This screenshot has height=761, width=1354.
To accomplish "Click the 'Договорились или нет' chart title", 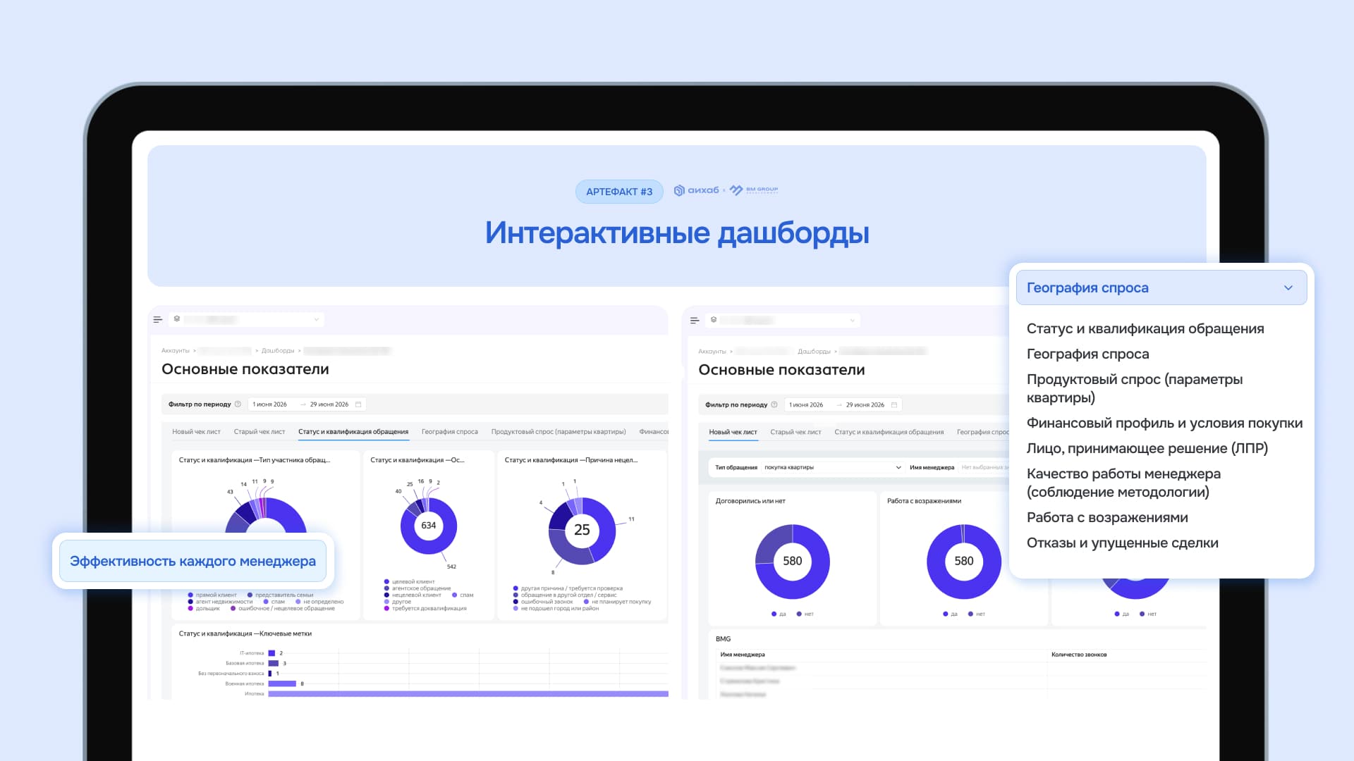I will pos(750,501).
